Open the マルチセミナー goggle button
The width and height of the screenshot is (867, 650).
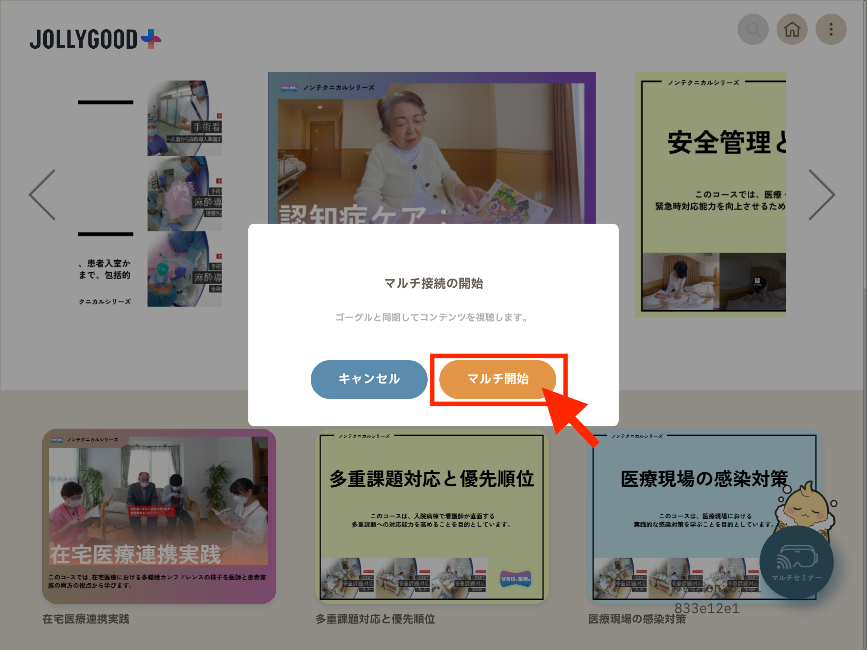click(x=796, y=563)
